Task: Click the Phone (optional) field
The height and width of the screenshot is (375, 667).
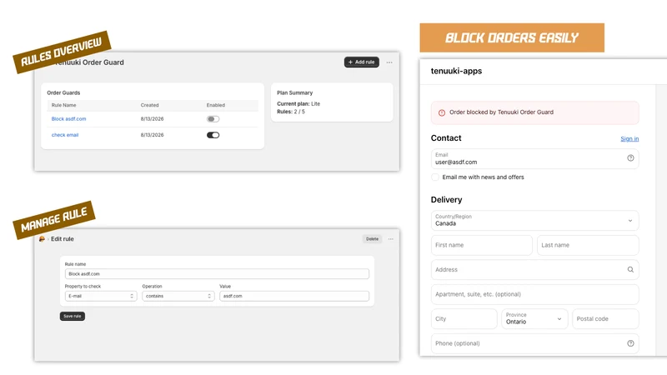Action: pyautogui.click(x=534, y=343)
